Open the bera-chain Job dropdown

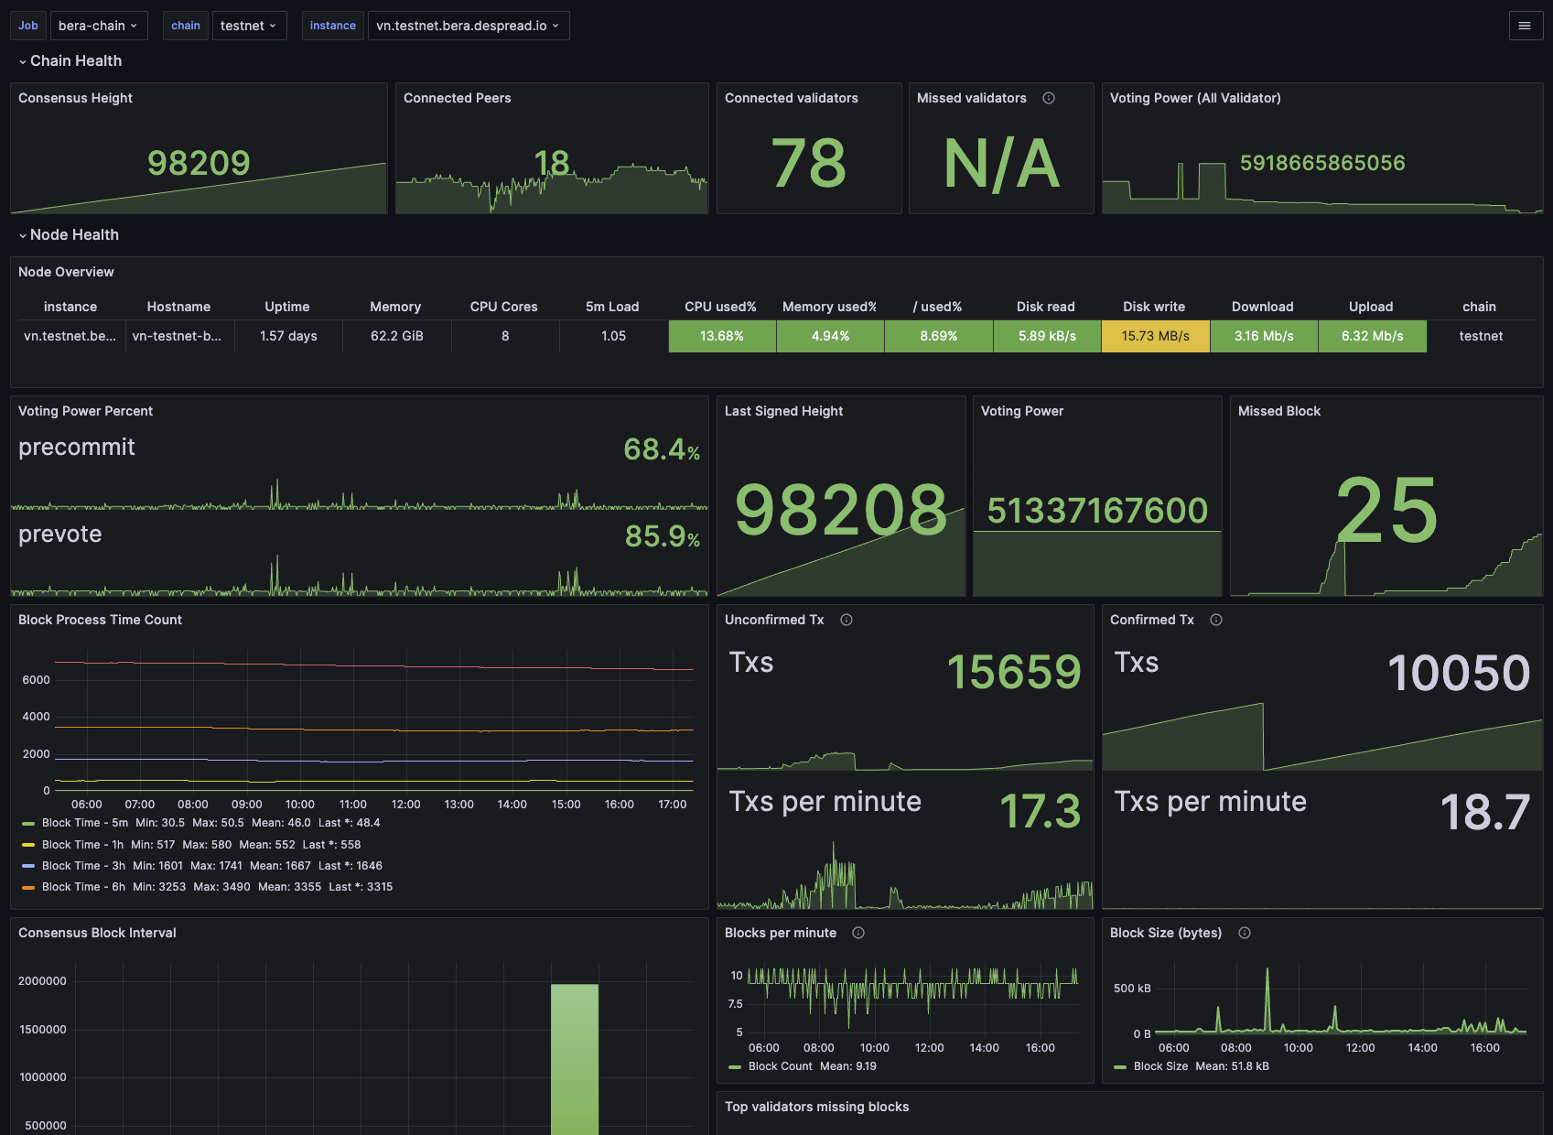point(98,26)
